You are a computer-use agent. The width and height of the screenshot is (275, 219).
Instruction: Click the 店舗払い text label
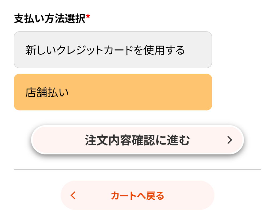pos(47,92)
